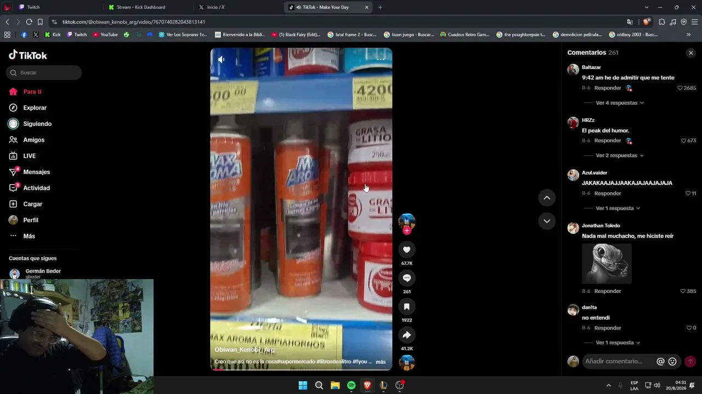Screen dimensions: 702x394
Task: Save the video with the bookmark icon
Action: [x=406, y=306]
